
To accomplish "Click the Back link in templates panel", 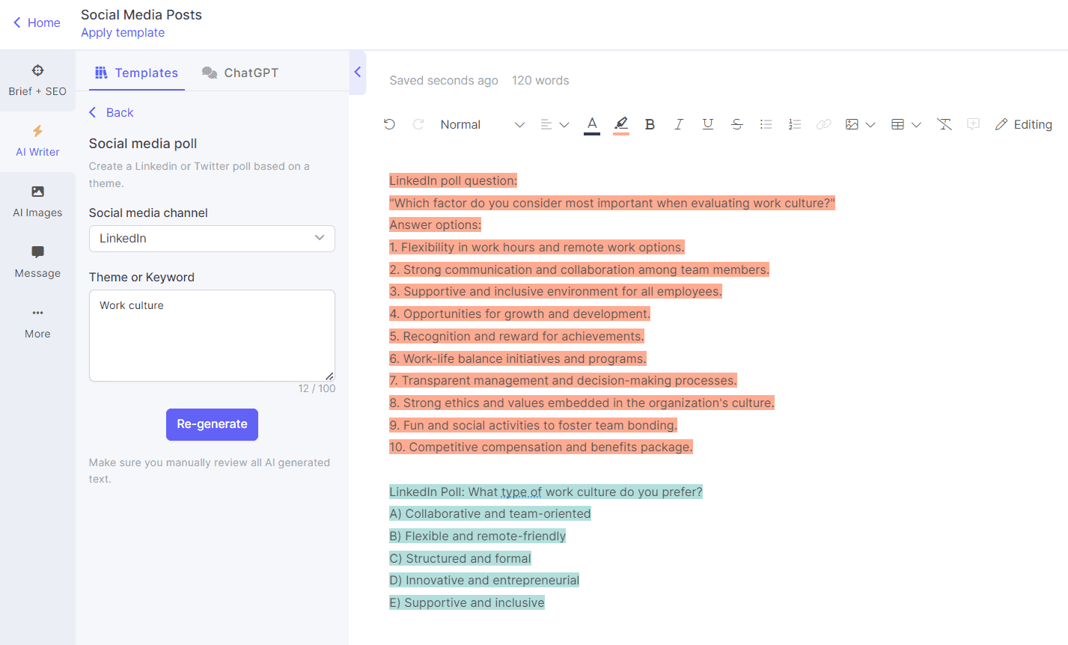I will click(112, 112).
